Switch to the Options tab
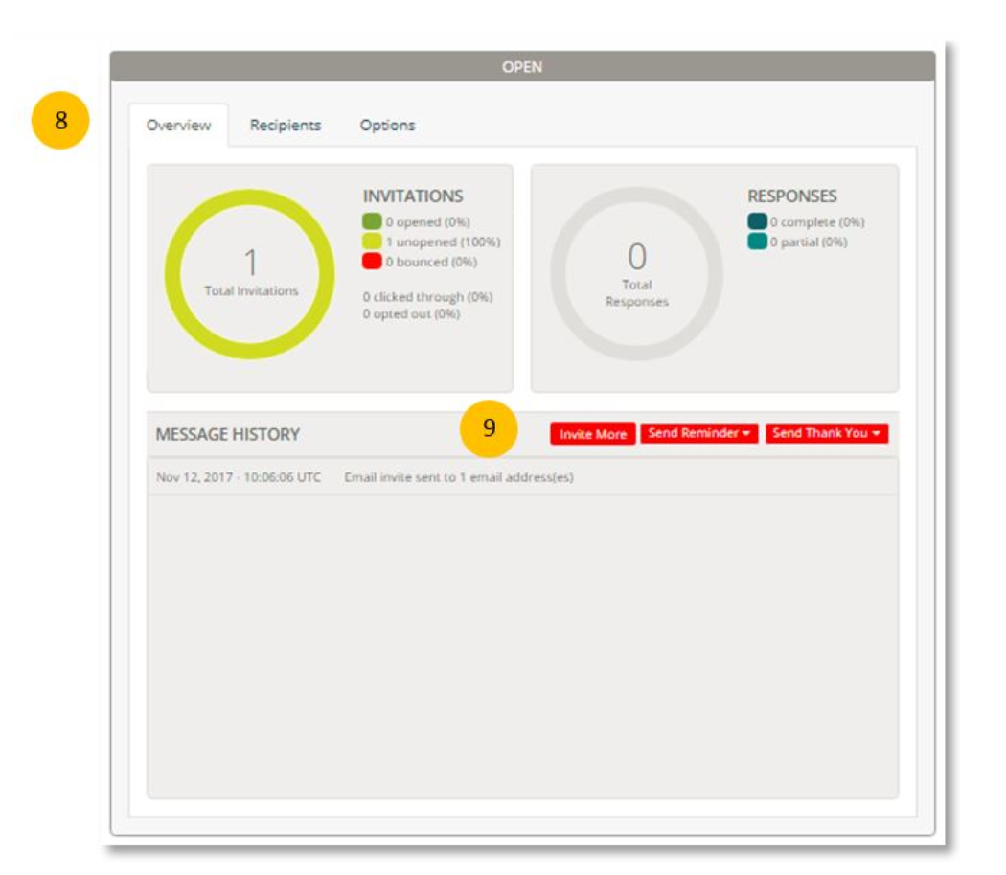The image size is (1006, 875). click(x=387, y=126)
